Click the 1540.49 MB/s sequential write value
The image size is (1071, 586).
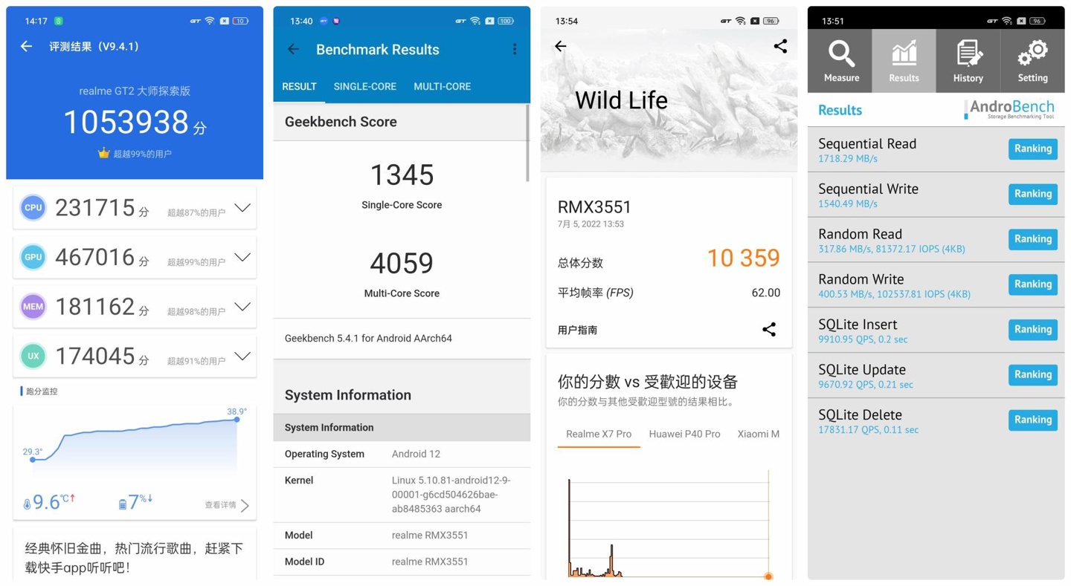click(848, 204)
